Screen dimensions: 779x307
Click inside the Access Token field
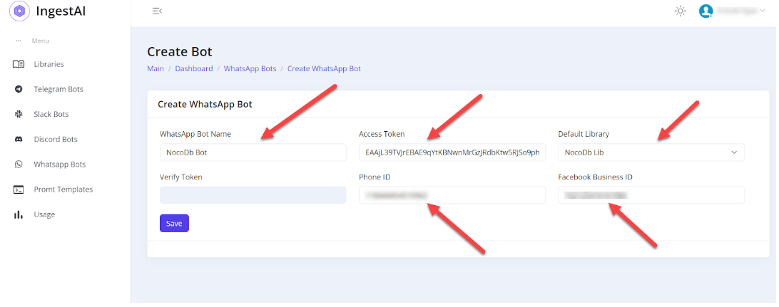pos(452,152)
